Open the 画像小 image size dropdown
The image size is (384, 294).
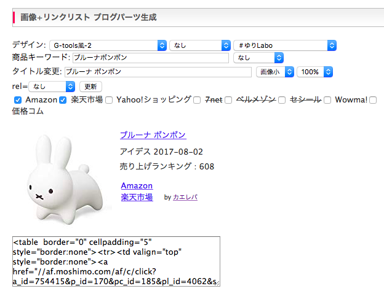274,72
